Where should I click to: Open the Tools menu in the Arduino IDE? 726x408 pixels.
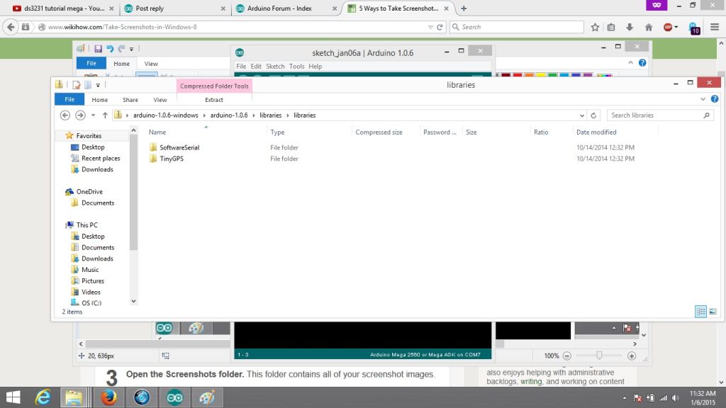click(296, 66)
